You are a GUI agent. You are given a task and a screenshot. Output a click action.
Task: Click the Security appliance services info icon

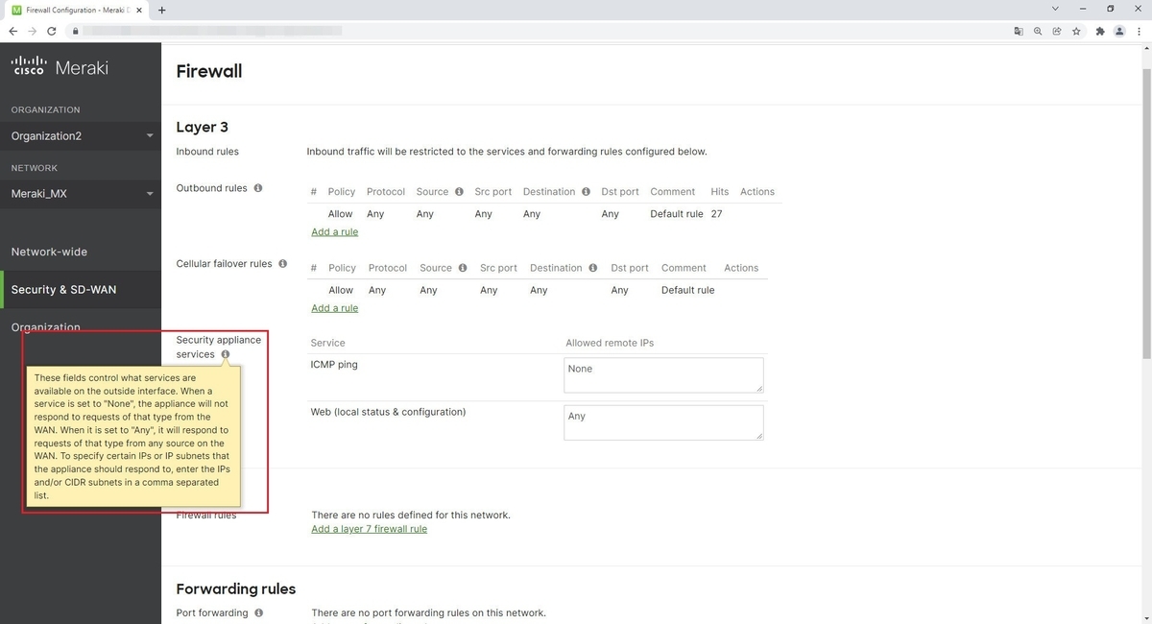[225, 354]
